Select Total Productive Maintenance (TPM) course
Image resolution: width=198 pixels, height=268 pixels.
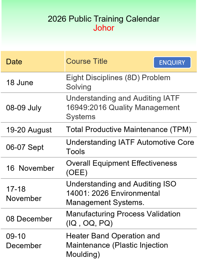[128, 130]
